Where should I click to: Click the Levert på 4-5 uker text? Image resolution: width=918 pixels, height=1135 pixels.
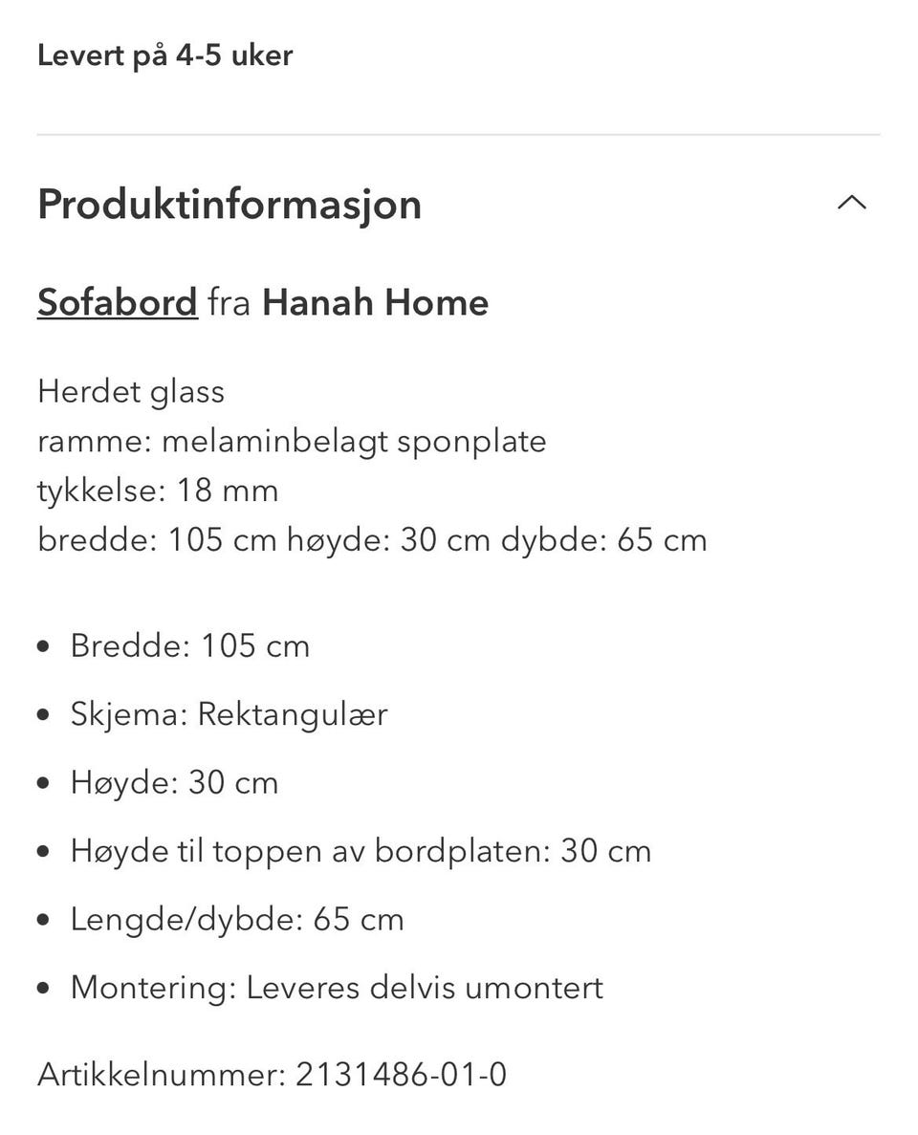[x=165, y=56]
